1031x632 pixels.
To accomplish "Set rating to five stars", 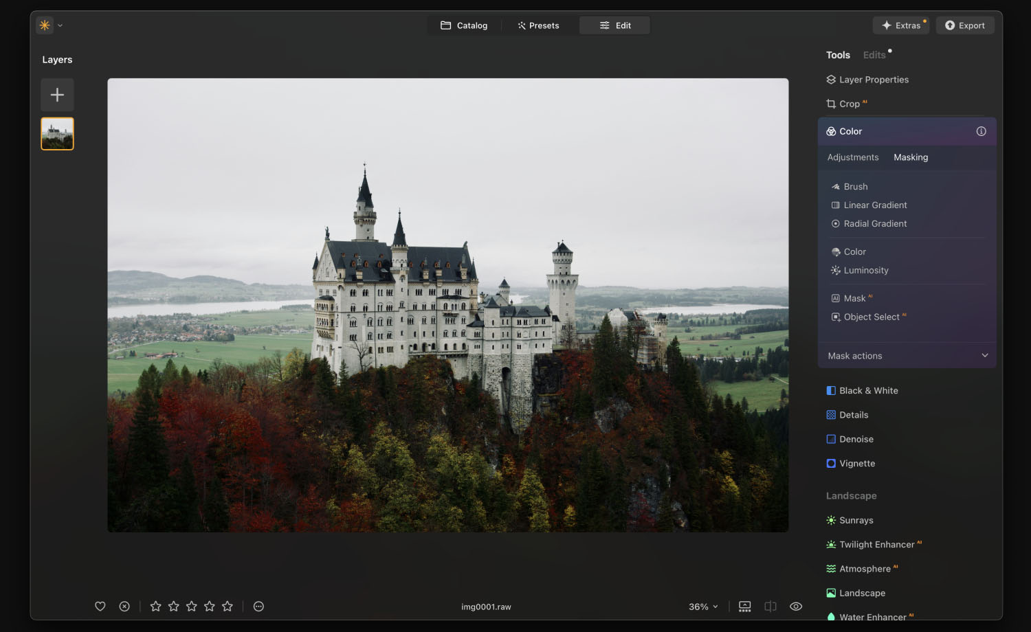I will point(228,607).
